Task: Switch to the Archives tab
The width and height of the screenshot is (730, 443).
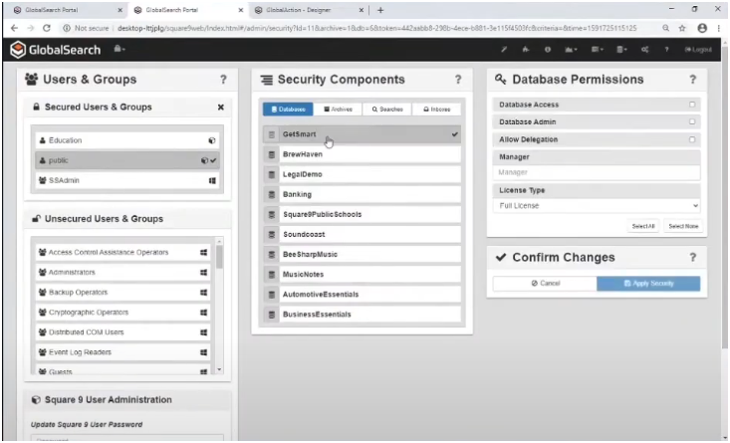Action: click(x=337, y=109)
